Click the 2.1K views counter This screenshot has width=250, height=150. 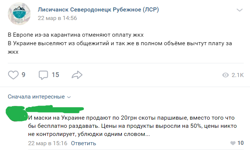click(x=237, y=75)
